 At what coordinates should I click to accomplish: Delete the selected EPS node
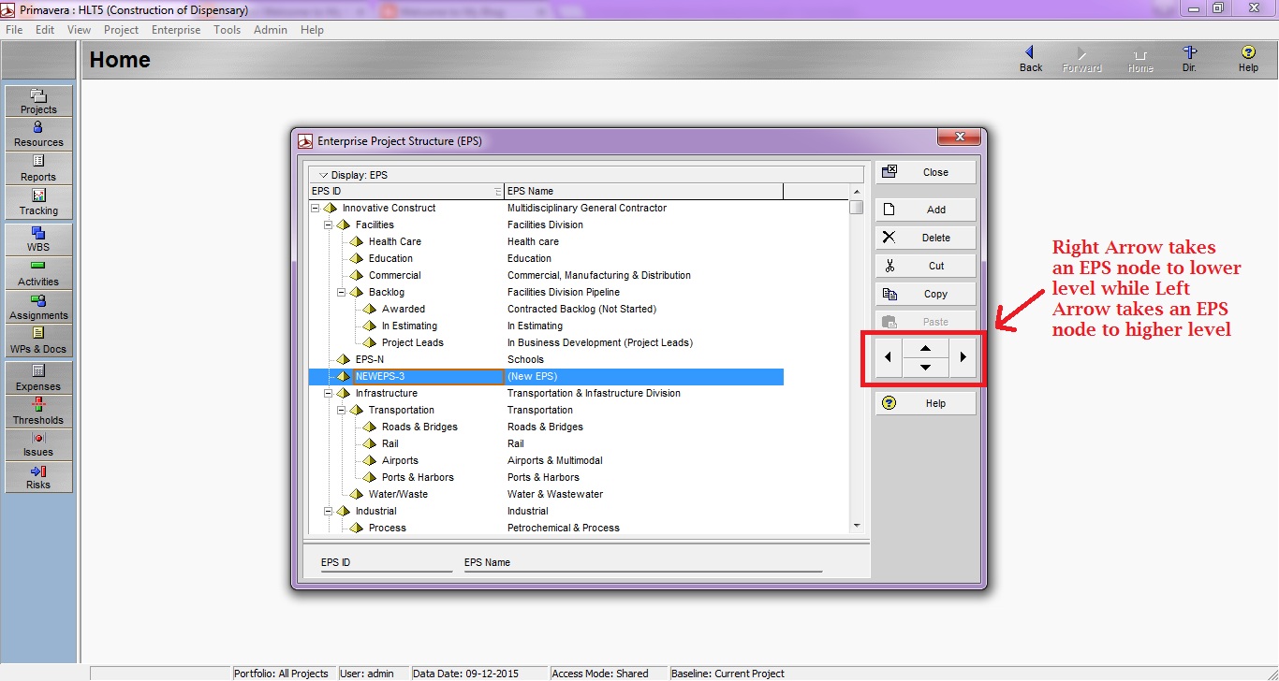924,237
